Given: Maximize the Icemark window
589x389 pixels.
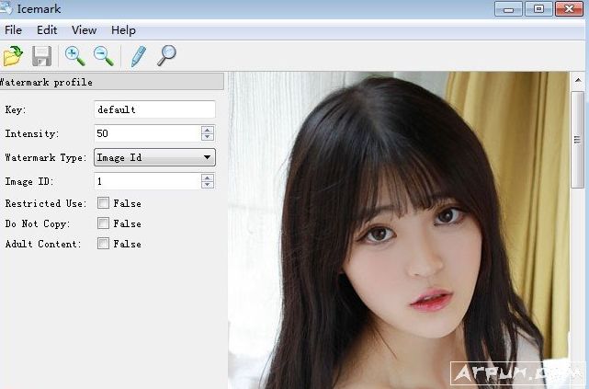Looking at the screenshot, I should [538, 9].
